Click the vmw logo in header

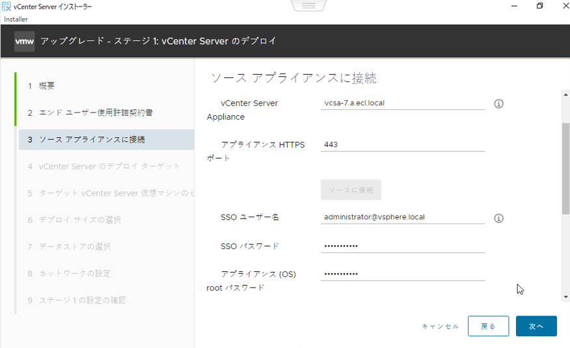(x=25, y=41)
